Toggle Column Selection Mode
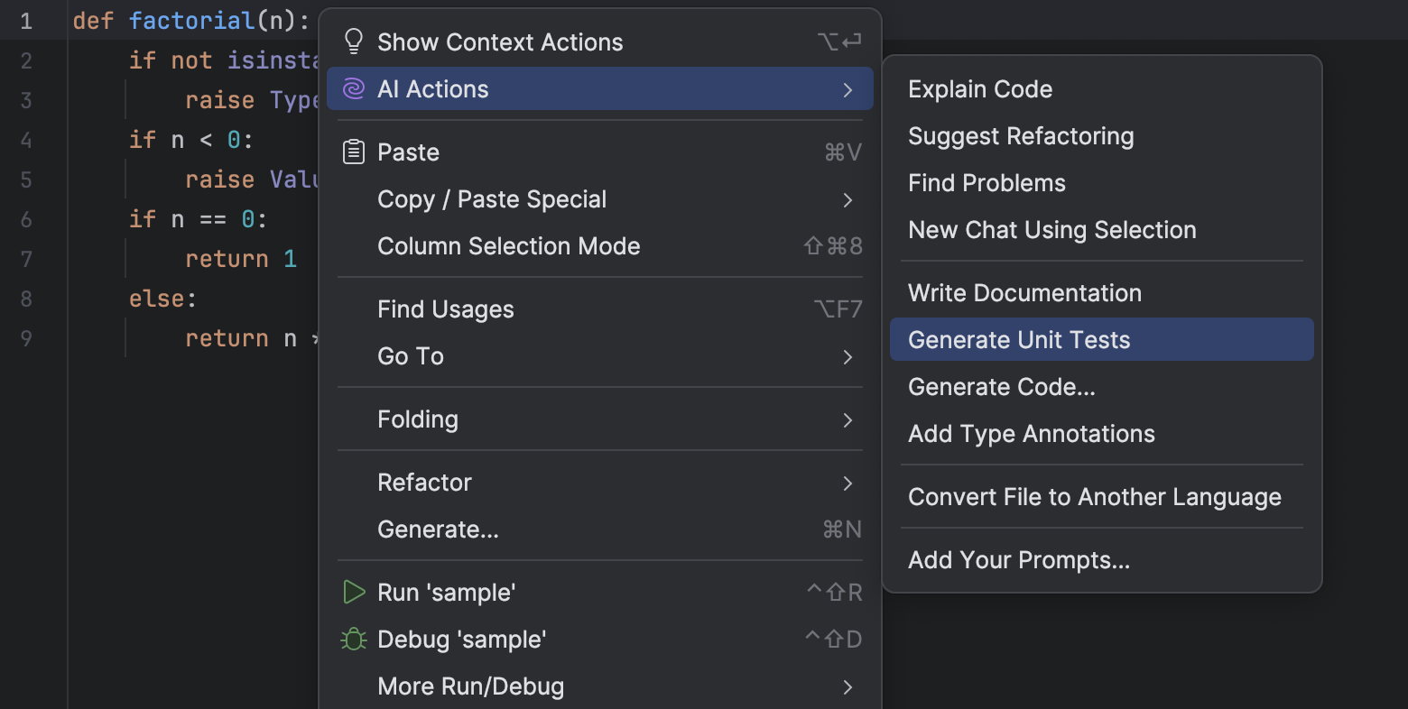The width and height of the screenshot is (1408, 709). [x=508, y=245]
